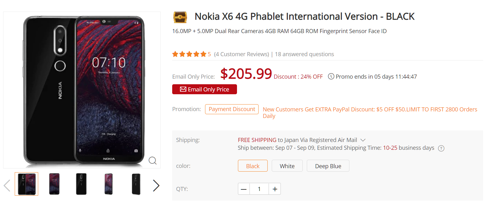Select the last phone thumbnail in strip
484x205 pixels.
(x=136, y=184)
